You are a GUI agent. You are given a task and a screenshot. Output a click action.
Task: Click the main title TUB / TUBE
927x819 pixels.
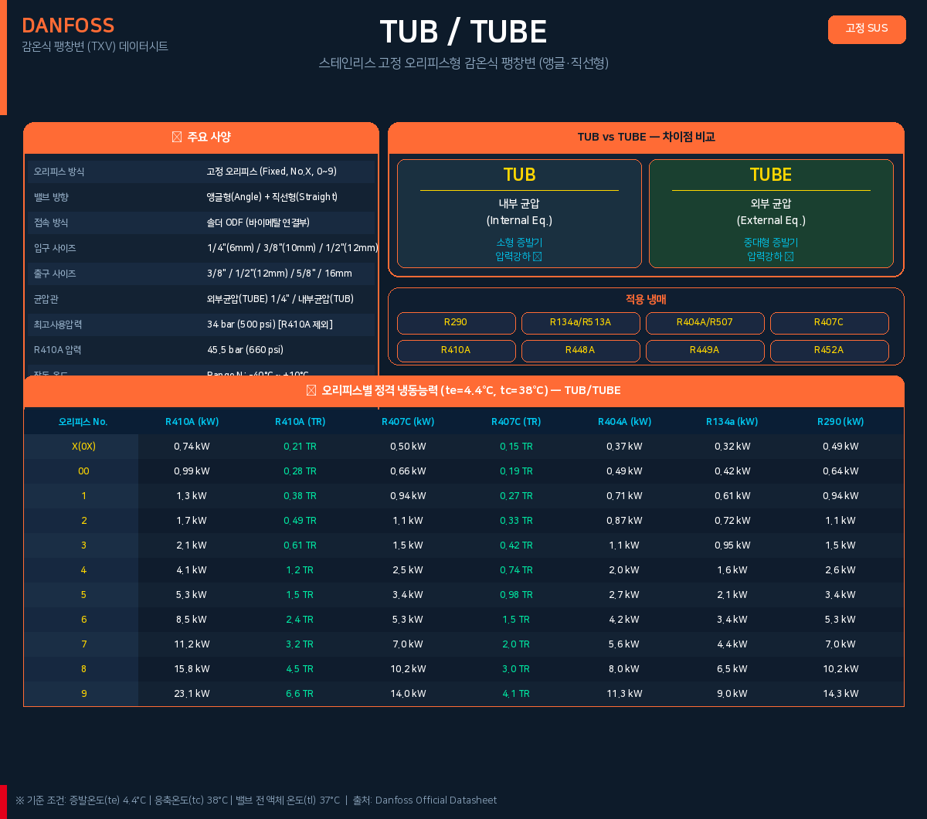pos(463,32)
